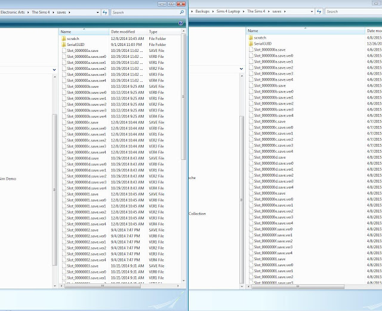Click the left window's file list vertical scrollbar

(x=183, y=97)
